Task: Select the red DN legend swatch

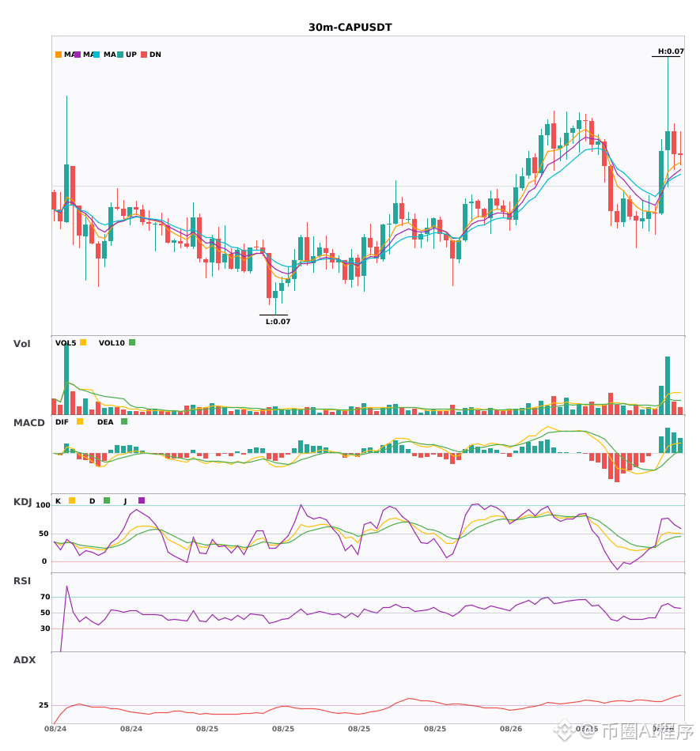Action: (144, 55)
